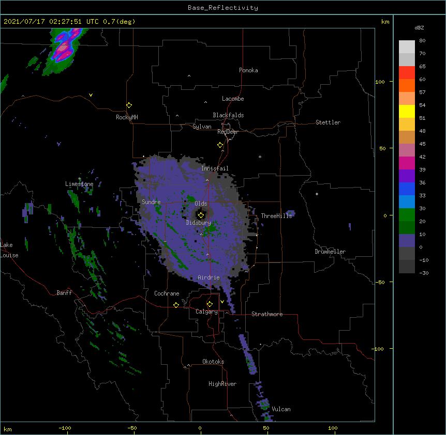Click the white asterisk marker east of Innisfail

coord(260,157)
